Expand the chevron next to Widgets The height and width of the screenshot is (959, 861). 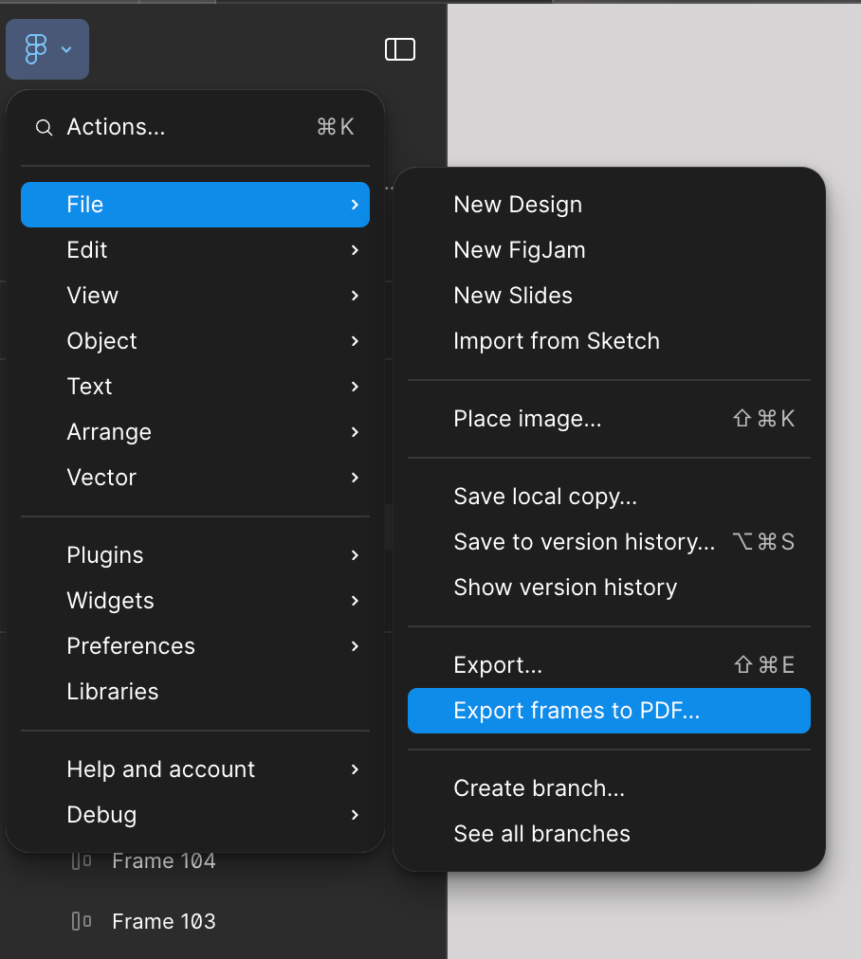tap(355, 601)
